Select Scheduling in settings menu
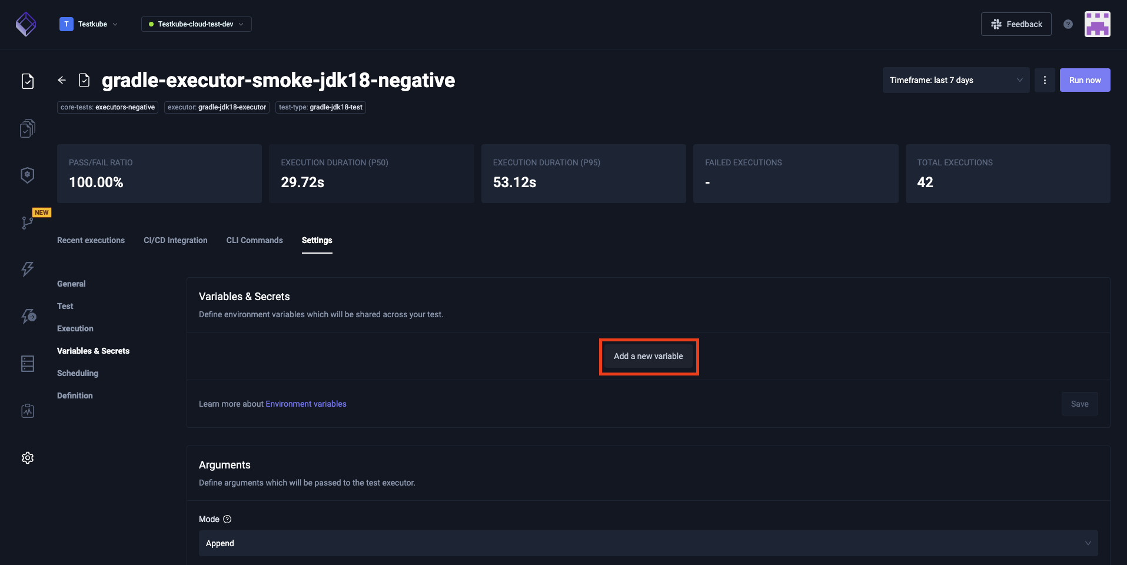Screen dimensions: 1127x565 point(78,373)
